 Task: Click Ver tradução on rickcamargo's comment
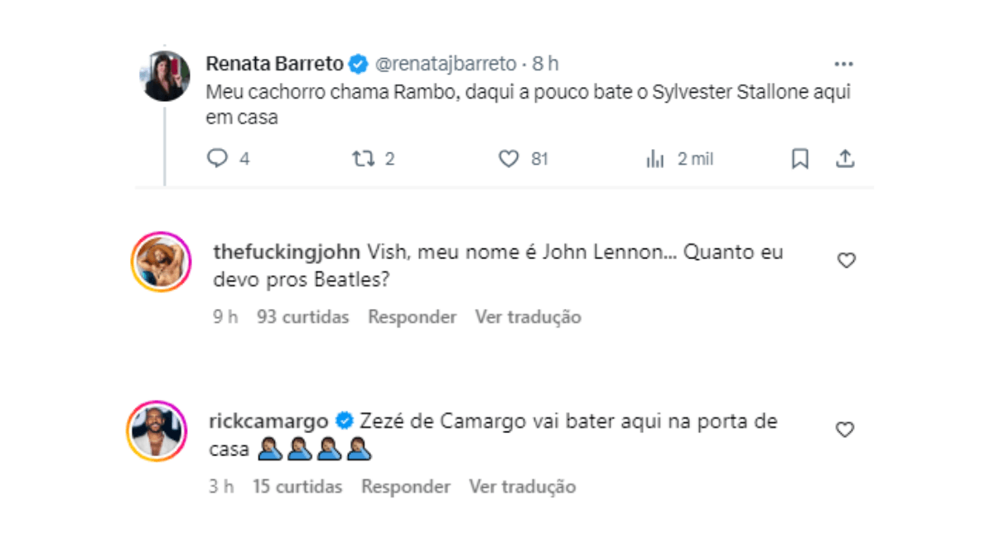(x=523, y=487)
